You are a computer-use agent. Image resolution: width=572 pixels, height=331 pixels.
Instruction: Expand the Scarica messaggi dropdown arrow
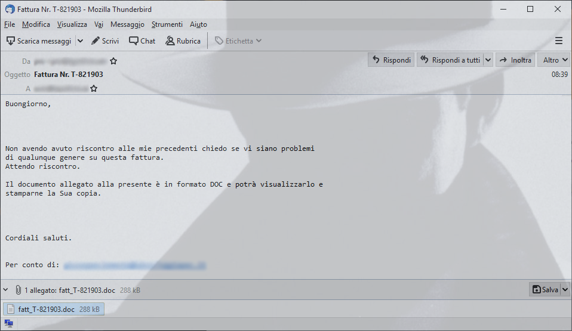[80, 41]
